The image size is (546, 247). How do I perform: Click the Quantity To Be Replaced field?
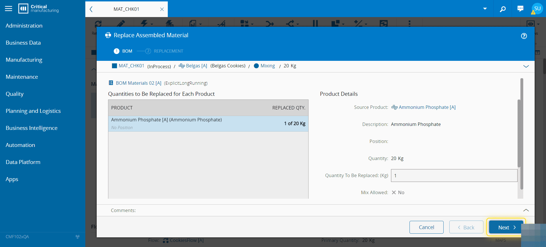454,176
